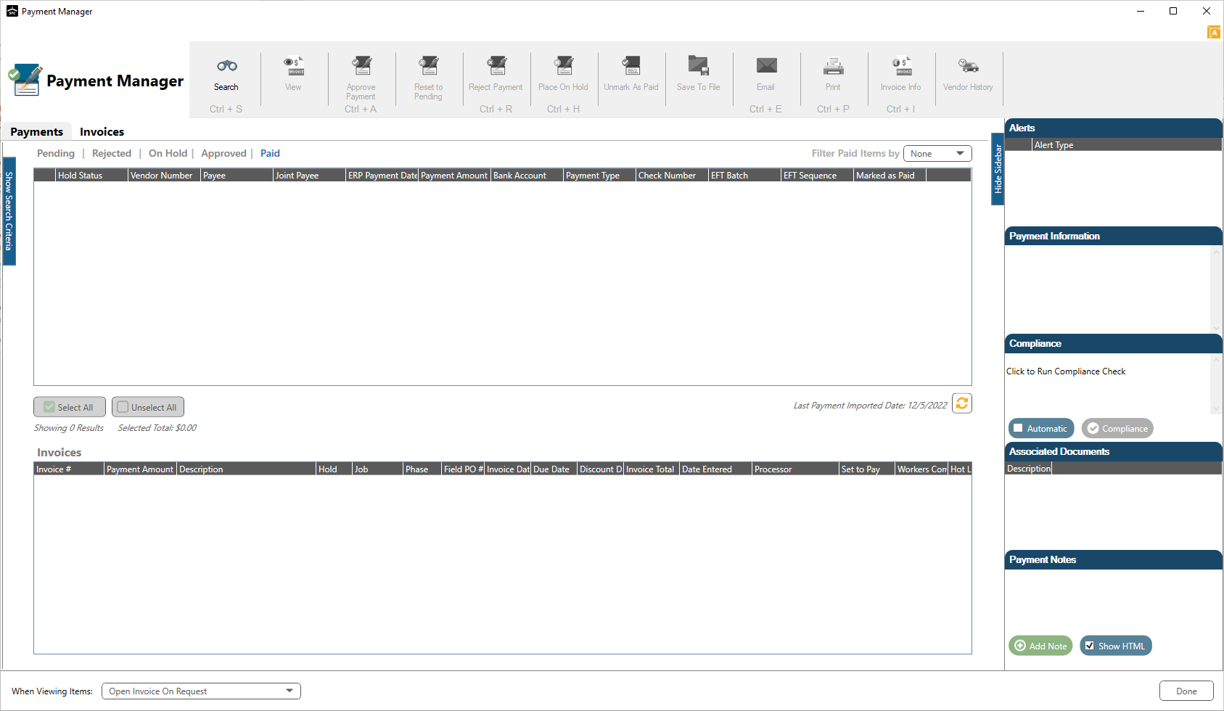Image resolution: width=1224 pixels, height=711 pixels.
Task: Click the Add Note button
Action: [1040, 646]
